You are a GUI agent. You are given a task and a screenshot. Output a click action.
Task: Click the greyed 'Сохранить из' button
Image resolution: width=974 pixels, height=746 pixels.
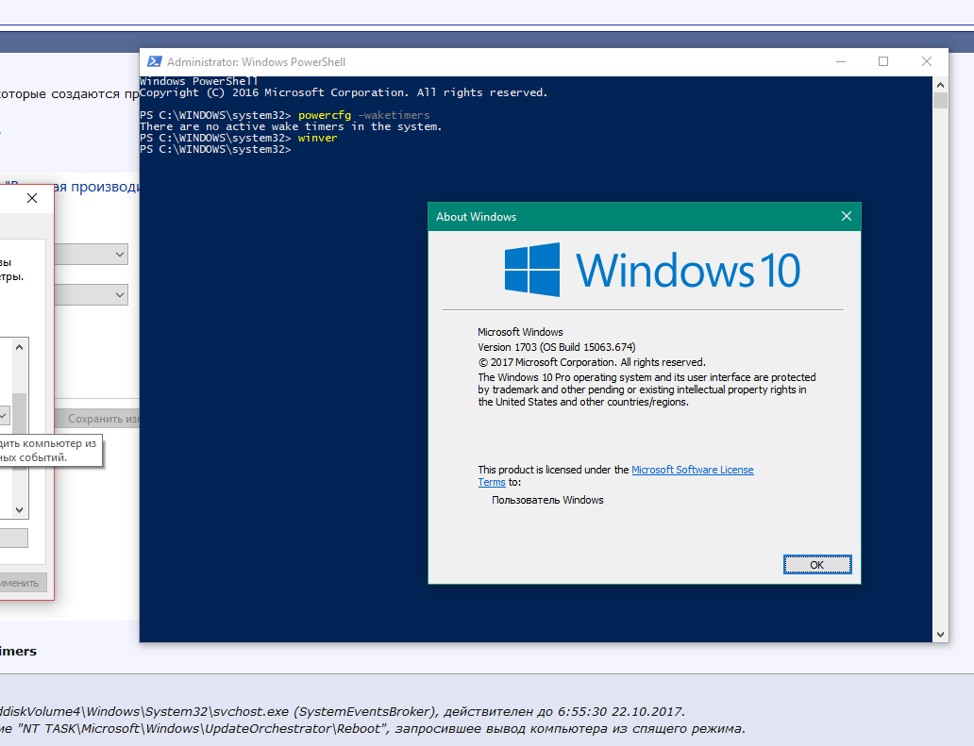[x=99, y=419]
